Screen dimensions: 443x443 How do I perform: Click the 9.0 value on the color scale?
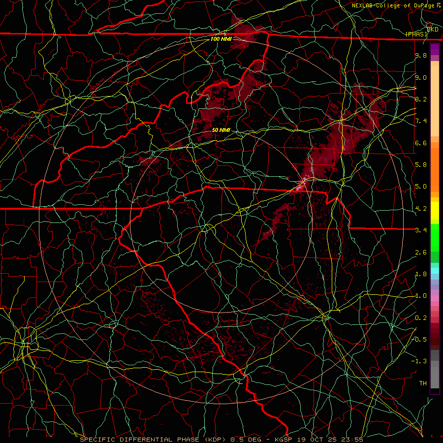click(421, 77)
